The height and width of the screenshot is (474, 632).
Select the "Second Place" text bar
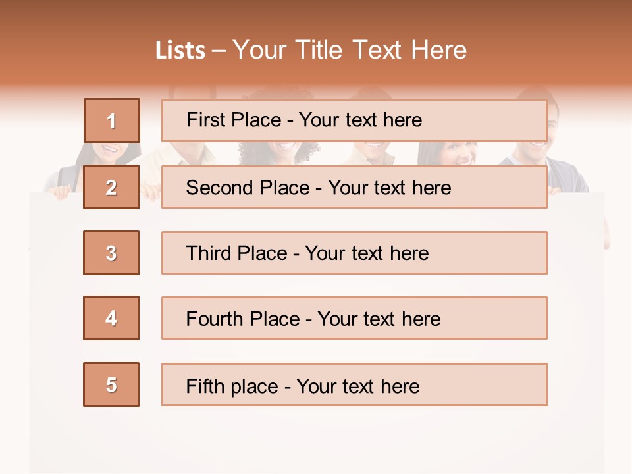click(x=354, y=187)
